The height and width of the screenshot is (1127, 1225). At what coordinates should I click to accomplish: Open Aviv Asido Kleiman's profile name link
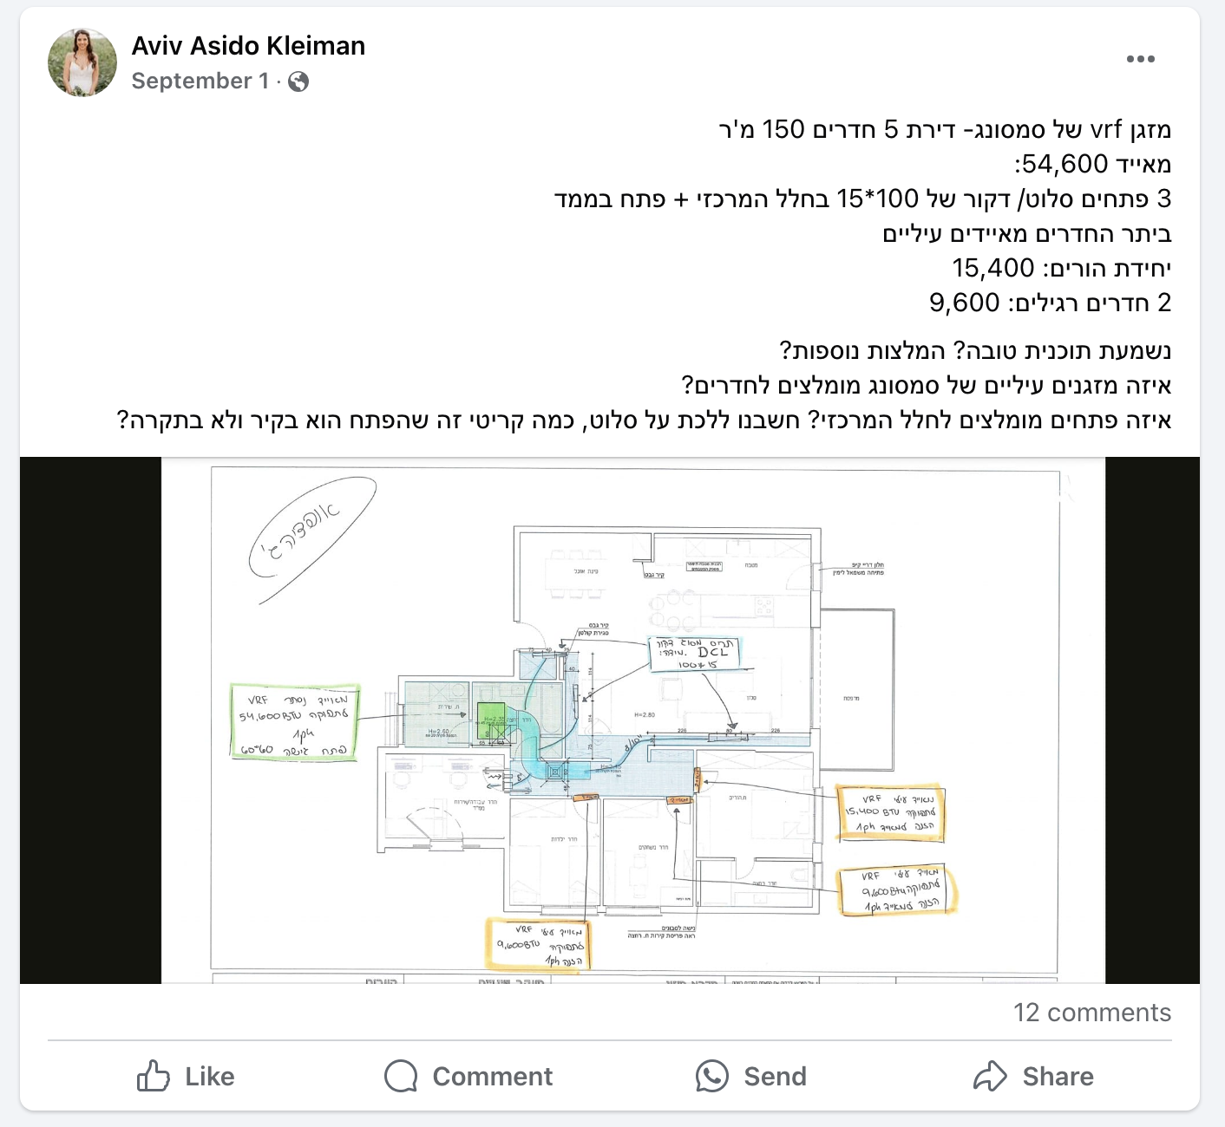[248, 45]
